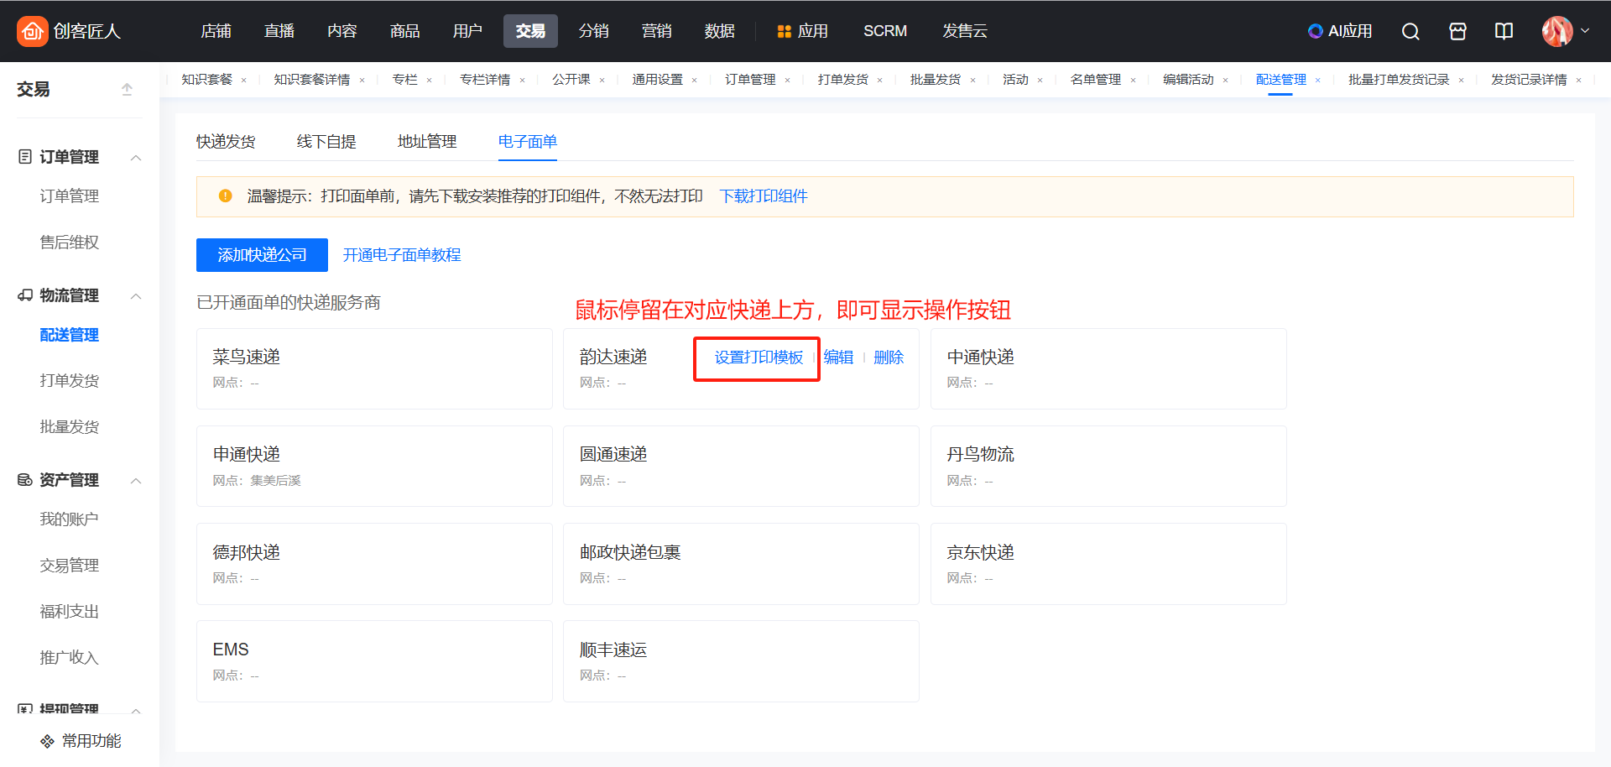Click 设置打印模板 for 韵达速递
The height and width of the screenshot is (767, 1611).
[759, 357]
